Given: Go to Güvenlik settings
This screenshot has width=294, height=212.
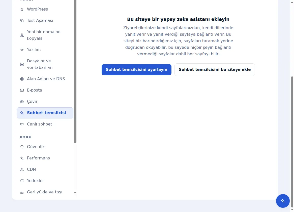Looking at the screenshot, I should pyautogui.click(x=45, y=147).
